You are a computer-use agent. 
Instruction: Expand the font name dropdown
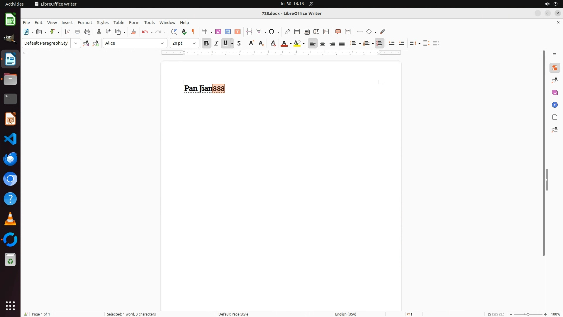click(162, 43)
